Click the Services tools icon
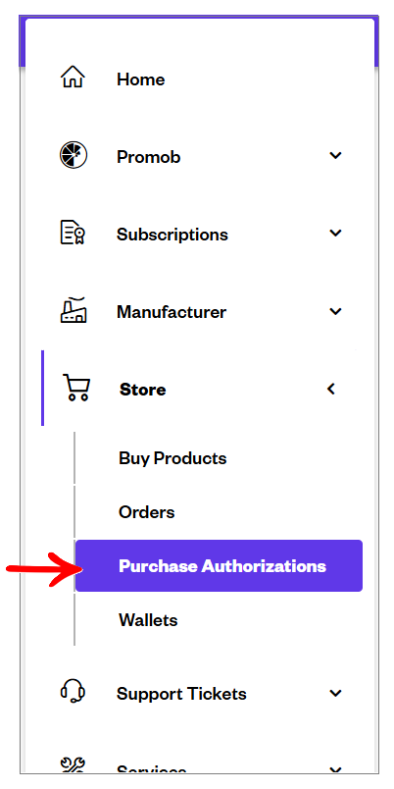This screenshot has height=789, width=394. tap(74, 764)
